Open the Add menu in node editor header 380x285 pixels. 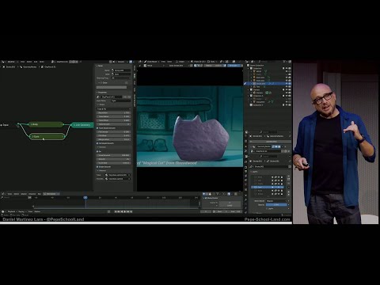click(x=36, y=62)
